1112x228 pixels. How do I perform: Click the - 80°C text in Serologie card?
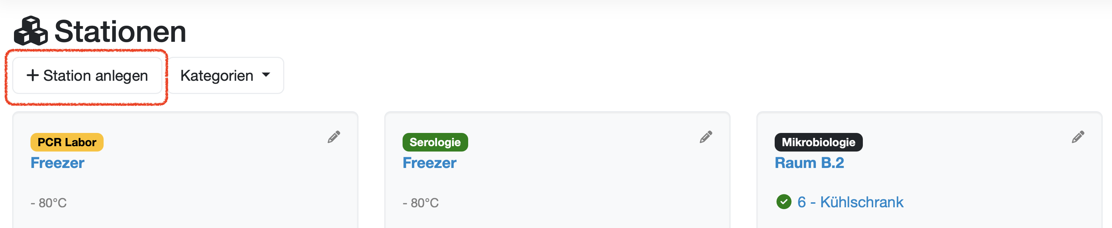(420, 203)
